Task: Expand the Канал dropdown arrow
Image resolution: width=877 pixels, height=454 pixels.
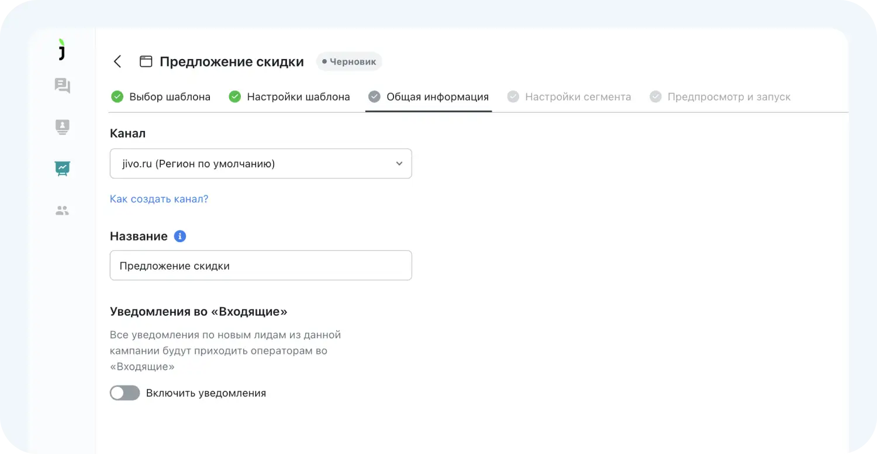Action: (x=399, y=164)
